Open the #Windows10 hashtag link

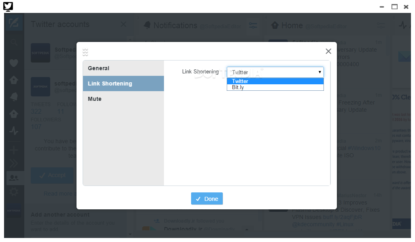(x=364, y=148)
